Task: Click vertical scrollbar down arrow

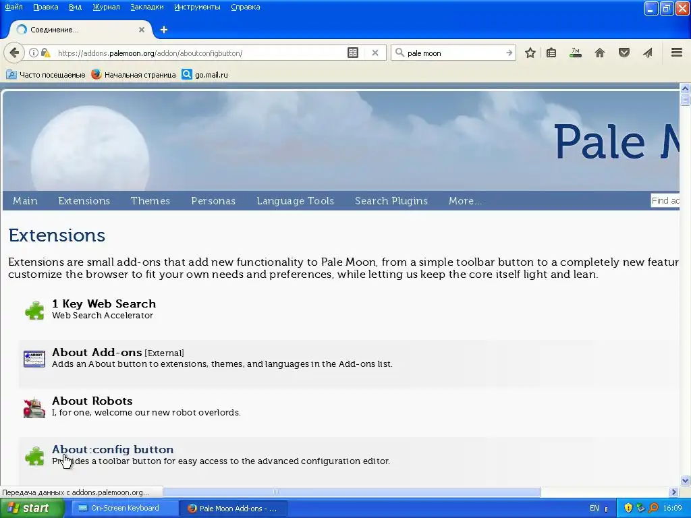Action: click(x=685, y=480)
